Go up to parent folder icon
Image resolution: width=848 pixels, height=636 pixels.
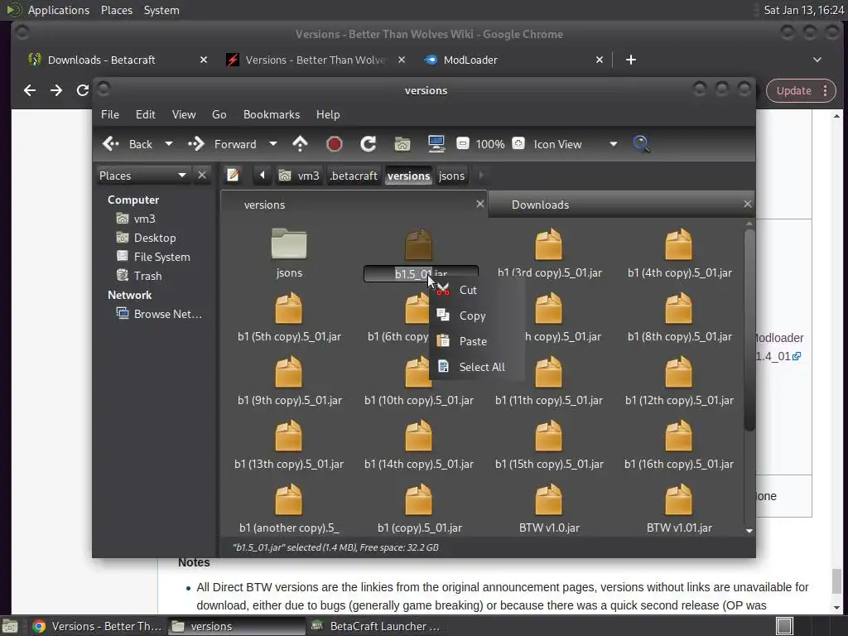point(300,144)
